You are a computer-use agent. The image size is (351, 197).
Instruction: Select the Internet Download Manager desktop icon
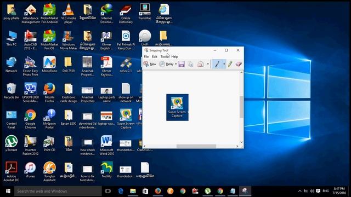(x=106, y=14)
